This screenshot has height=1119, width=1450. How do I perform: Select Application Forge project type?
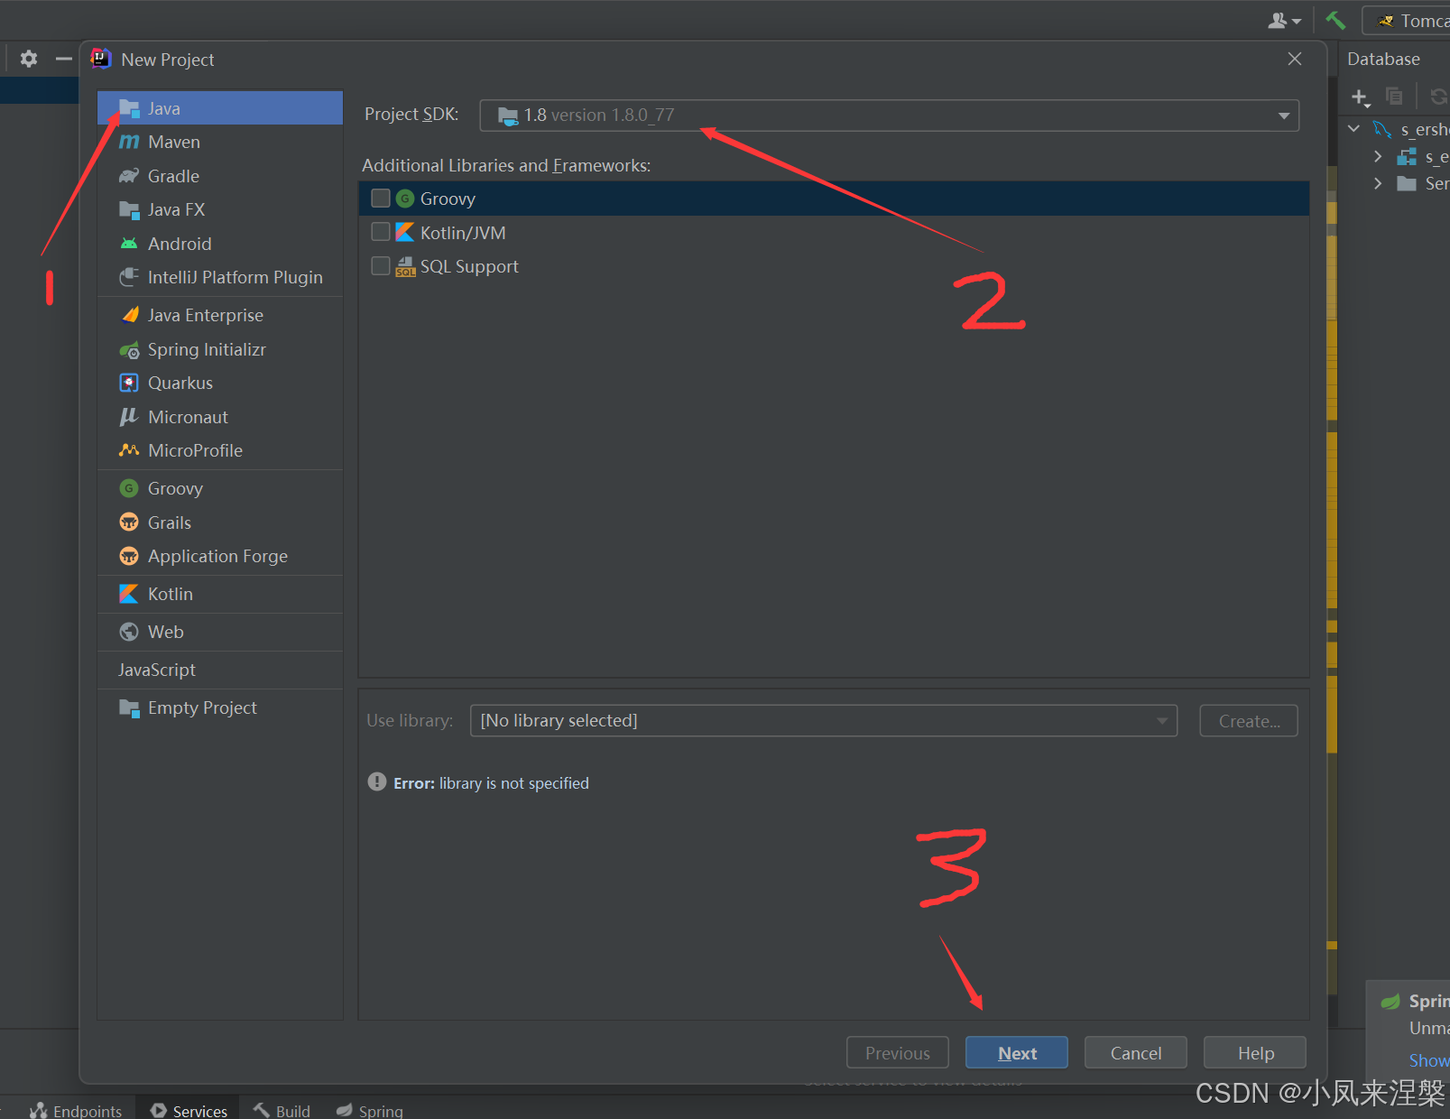[219, 556]
